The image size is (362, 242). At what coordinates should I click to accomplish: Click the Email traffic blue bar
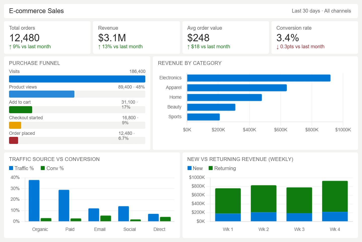94,215
